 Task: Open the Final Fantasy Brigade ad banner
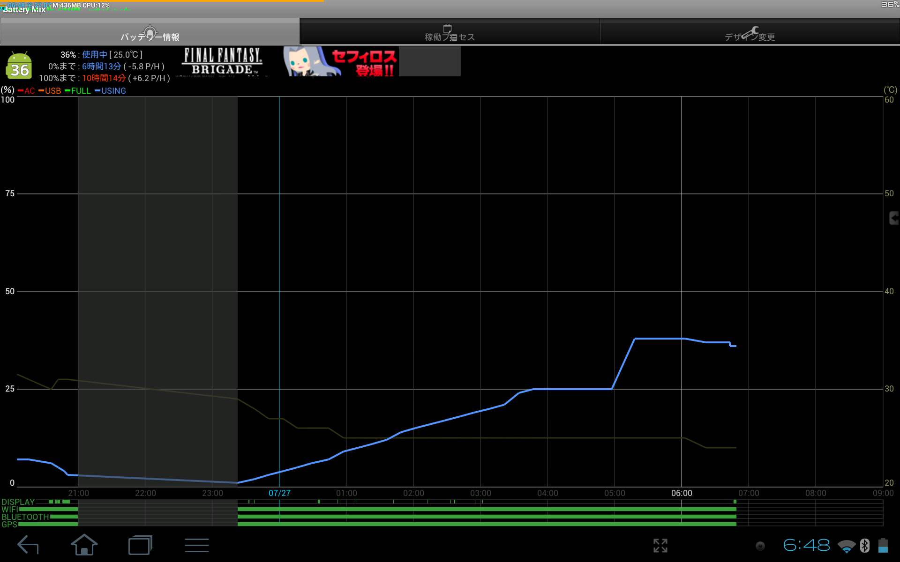tap(223, 61)
